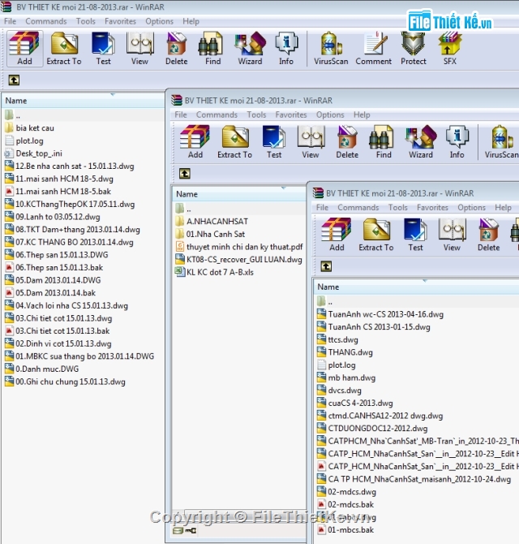This screenshot has width=519, height=544.
Task: Click Extract To in front WinRAR window
Action: pyautogui.click(x=376, y=235)
